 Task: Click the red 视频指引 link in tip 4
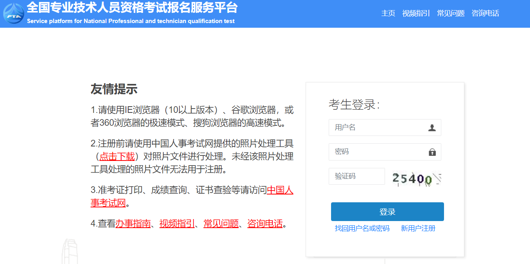point(177,224)
